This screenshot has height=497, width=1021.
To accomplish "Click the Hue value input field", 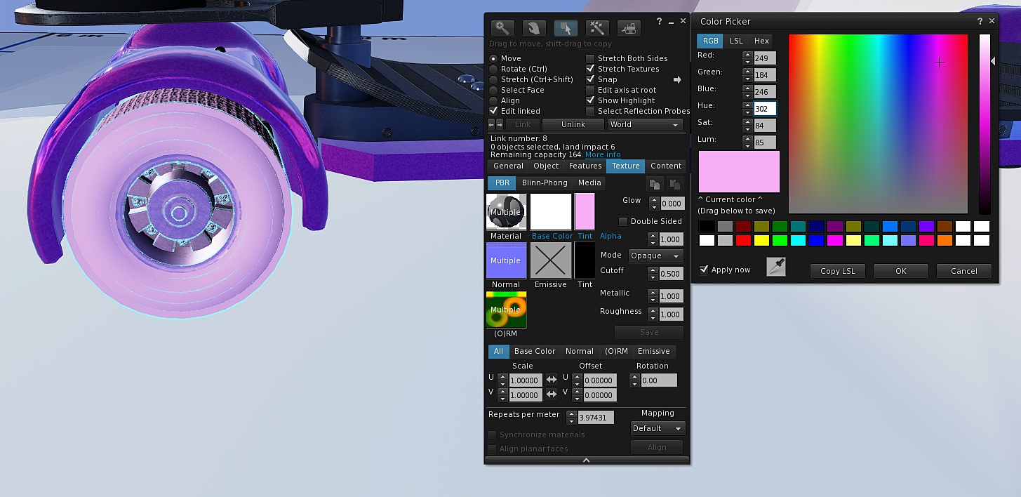I will [765, 109].
